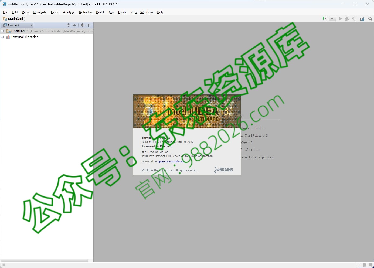Toggle the sorted changes toolbar icon
The height and width of the screenshot is (268, 374).
(324, 19)
